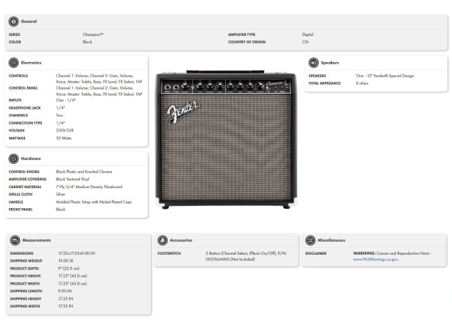Click the CONTROLS label
The image size is (452, 332).
coord(18,76)
